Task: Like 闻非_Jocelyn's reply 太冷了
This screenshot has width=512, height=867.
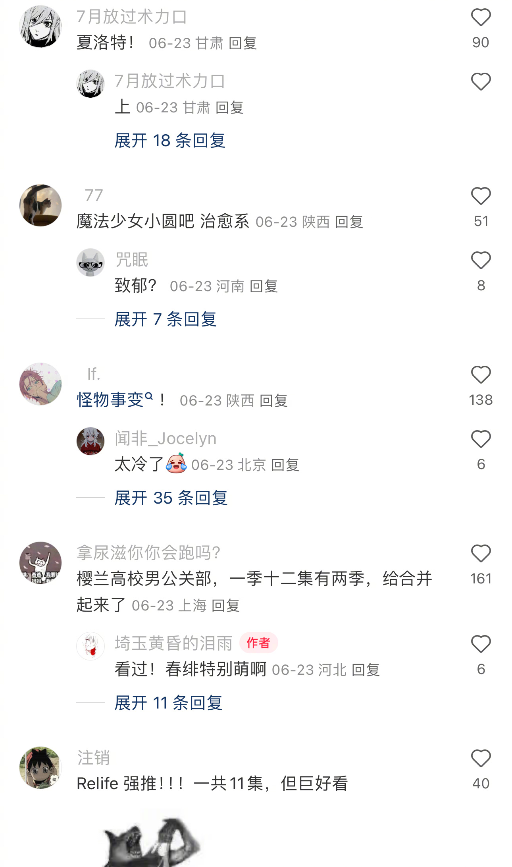Action: coord(481,439)
